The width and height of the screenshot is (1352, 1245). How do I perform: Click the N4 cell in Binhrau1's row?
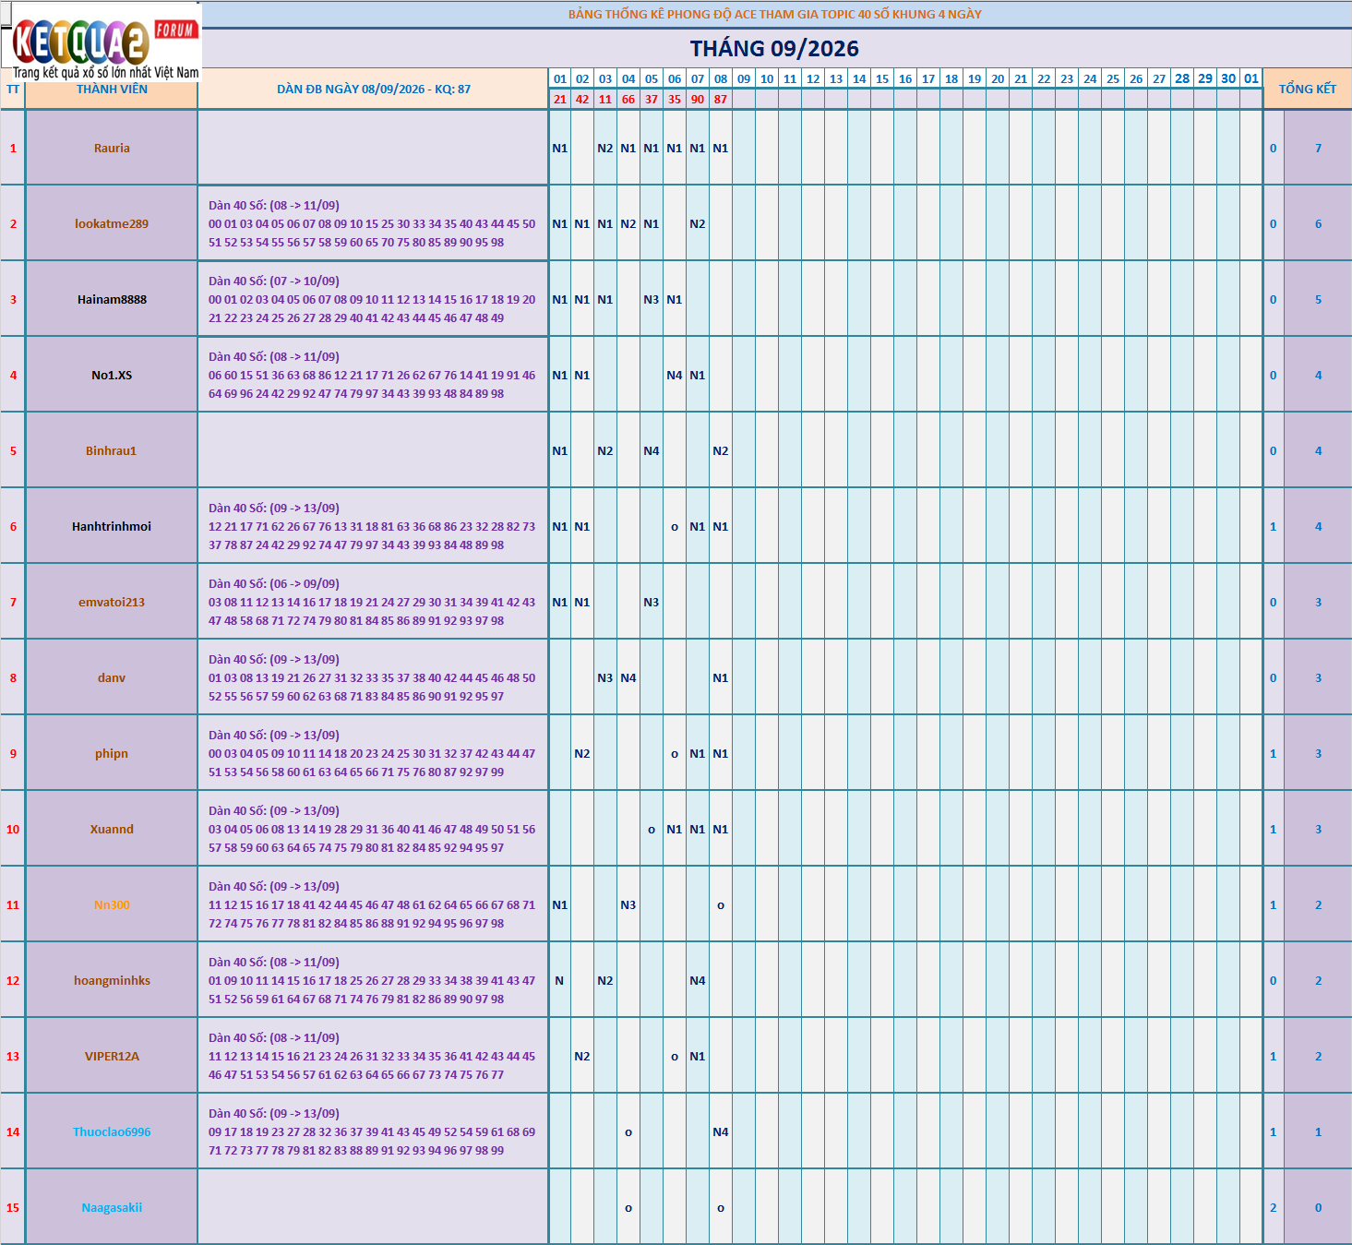point(652,450)
